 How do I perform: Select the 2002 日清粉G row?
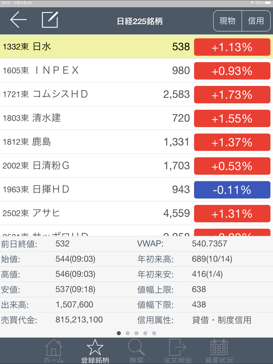click(x=136, y=165)
